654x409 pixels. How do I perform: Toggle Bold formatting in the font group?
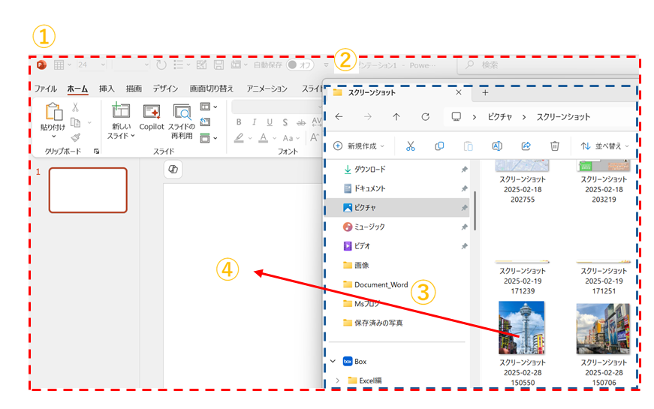239,122
